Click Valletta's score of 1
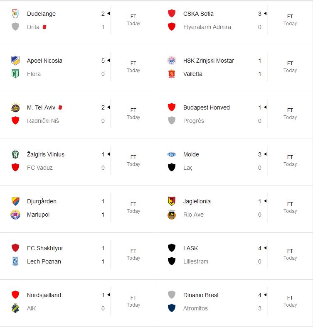The height and width of the screenshot is (327, 313). tap(260, 74)
